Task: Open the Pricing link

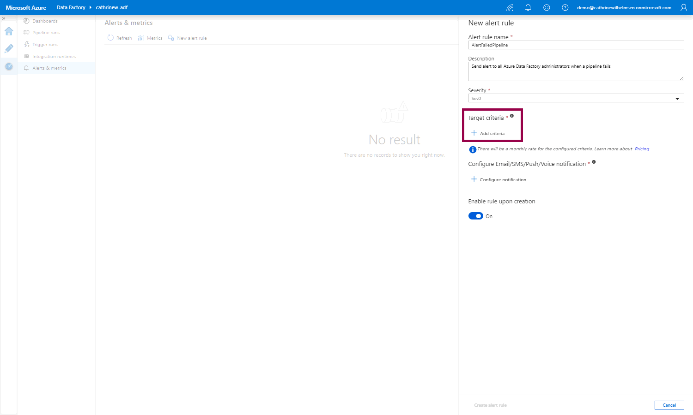Action: tap(642, 149)
